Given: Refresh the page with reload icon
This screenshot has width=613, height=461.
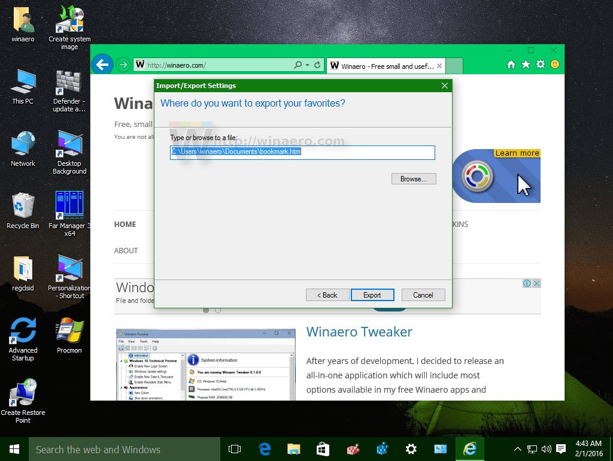Looking at the screenshot, I should tap(317, 65).
